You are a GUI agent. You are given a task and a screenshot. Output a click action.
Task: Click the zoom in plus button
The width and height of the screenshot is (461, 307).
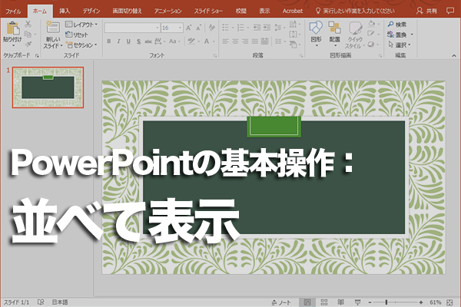pyautogui.click(x=421, y=302)
